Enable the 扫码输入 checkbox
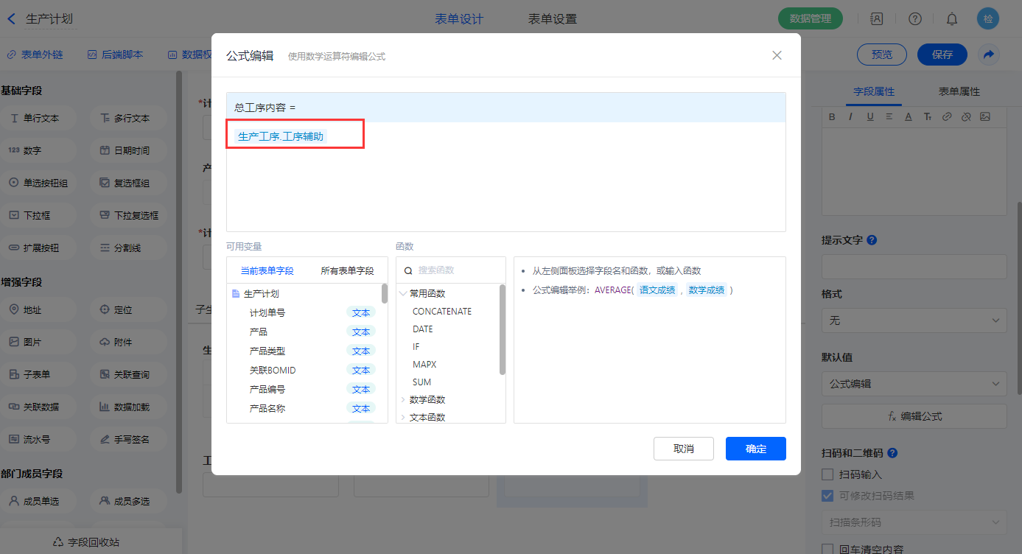1022x554 pixels. (827, 475)
